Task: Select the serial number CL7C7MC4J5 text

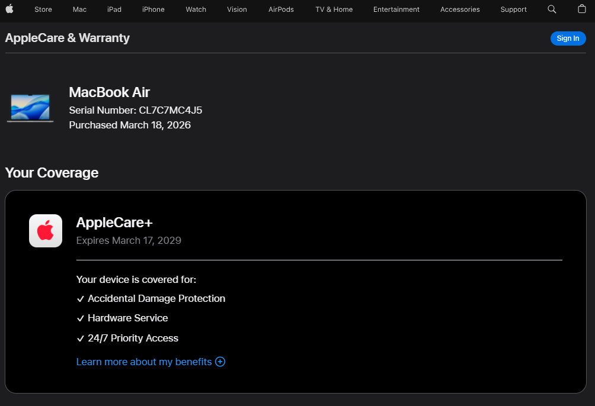Action: [170, 110]
